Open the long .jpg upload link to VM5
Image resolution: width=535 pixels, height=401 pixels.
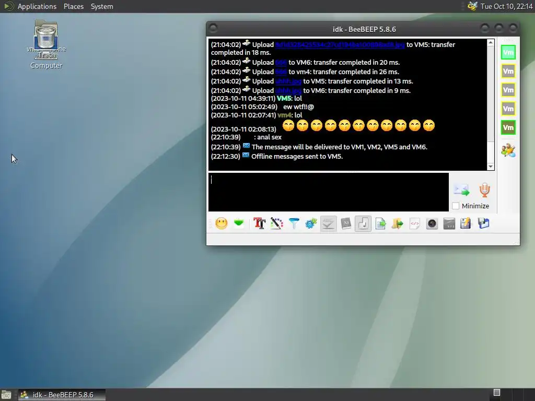pos(340,45)
